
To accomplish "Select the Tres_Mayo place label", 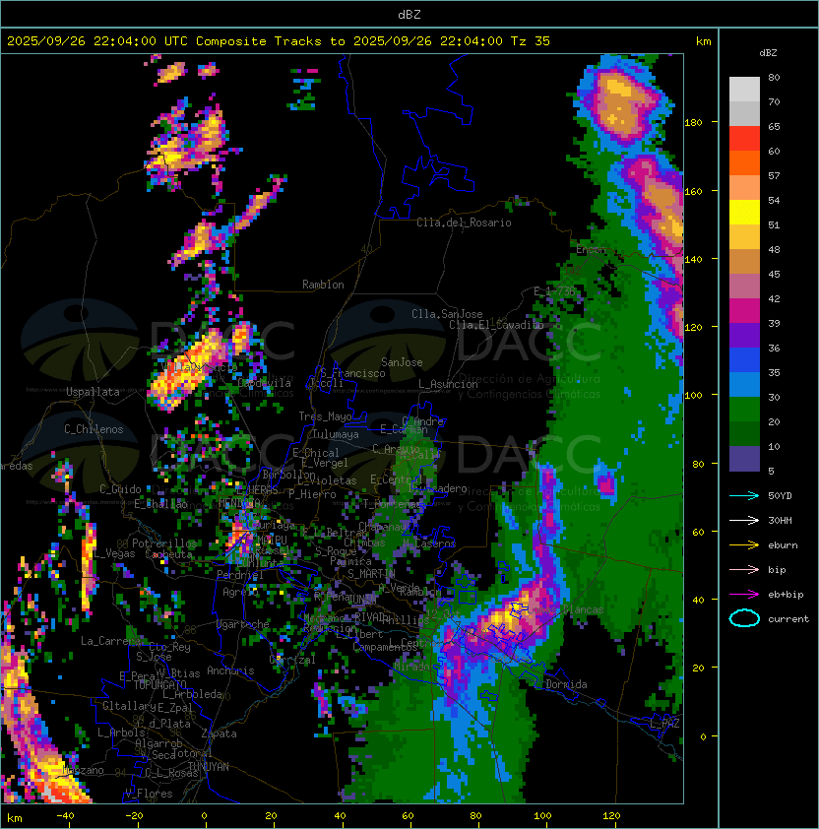I will [325, 416].
